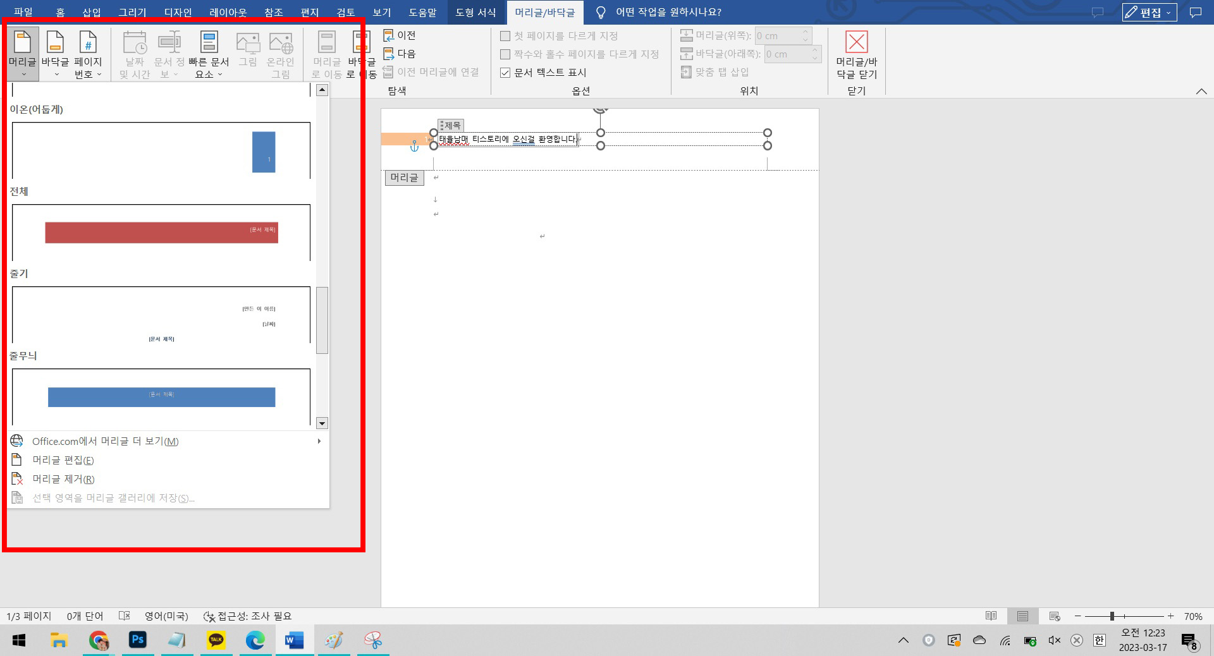The image size is (1214, 656).
Task: Click the 어떤 작업을 원하시나요 search box
Action: [x=668, y=12]
